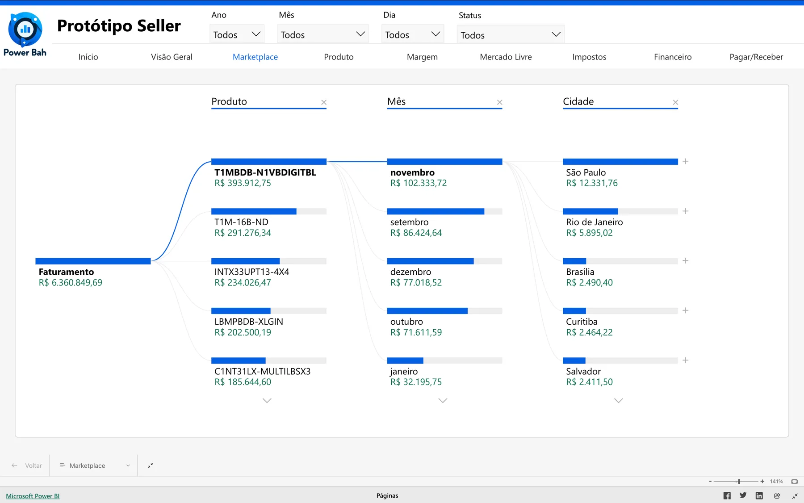Open the Microsoft Power BI link
The height and width of the screenshot is (503, 804).
click(x=32, y=496)
